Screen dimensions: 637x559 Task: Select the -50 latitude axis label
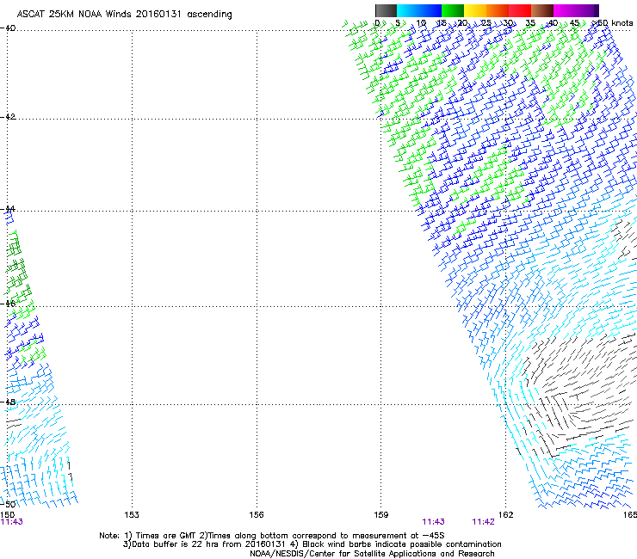pos(8,504)
